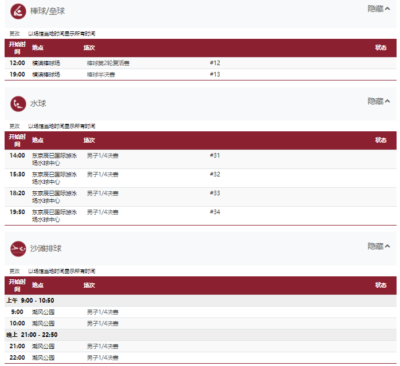This screenshot has width=400, height=366.
Task: Click the 晚上 21:00 - 22:50 session header
Action: click(x=200, y=335)
